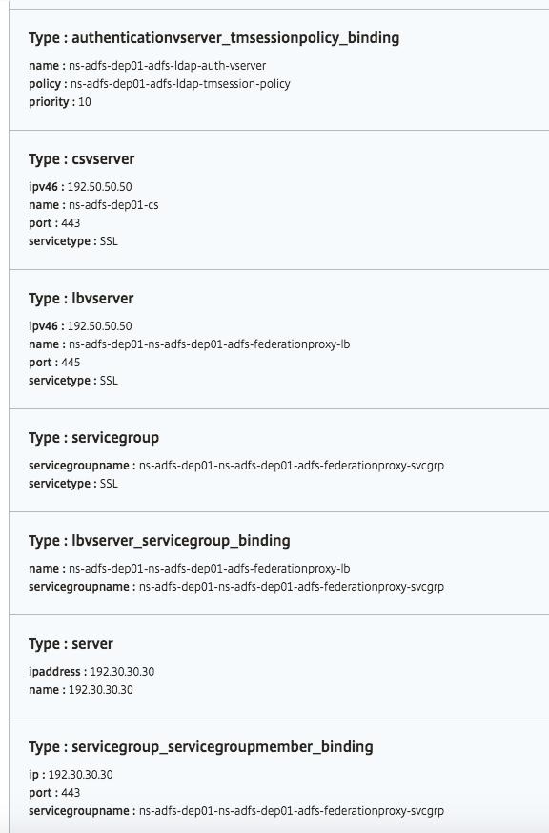Select the name value in lbvserver_servicegroup_binding
This screenshot has height=833, width=549.
coord(209,569)
